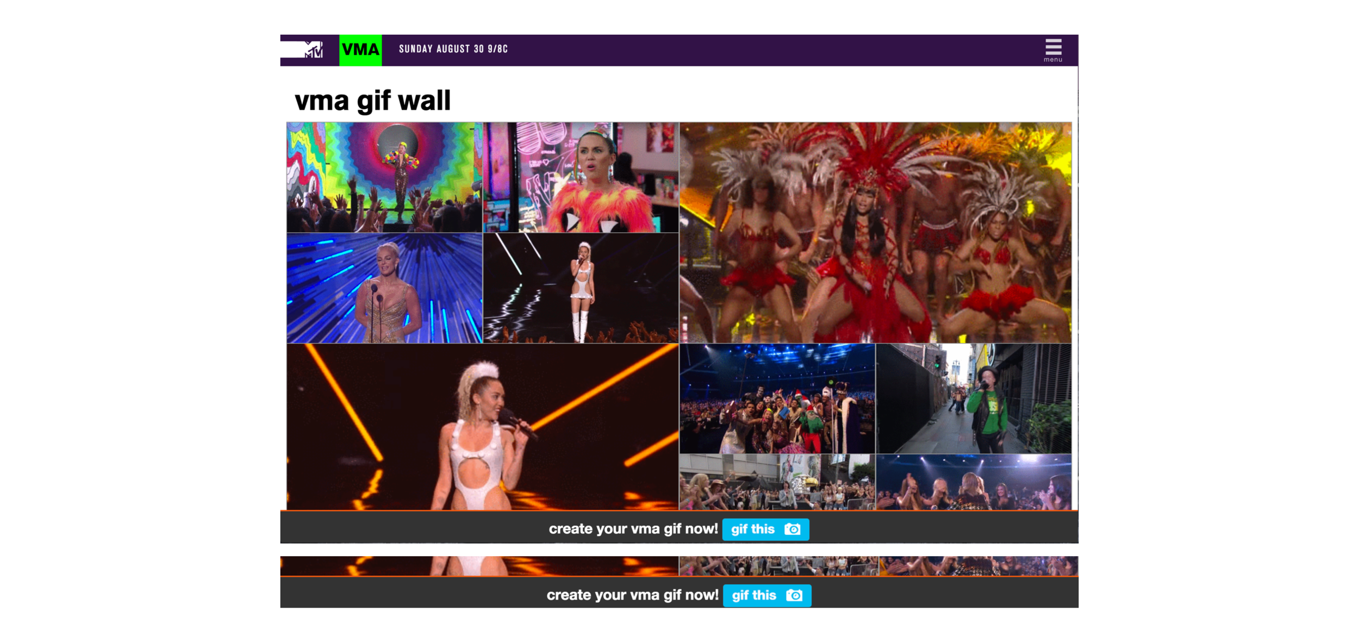Open the pink fur outfit gif
The height and width of the screenshot is (642, 1359).
tap(581, 177)
